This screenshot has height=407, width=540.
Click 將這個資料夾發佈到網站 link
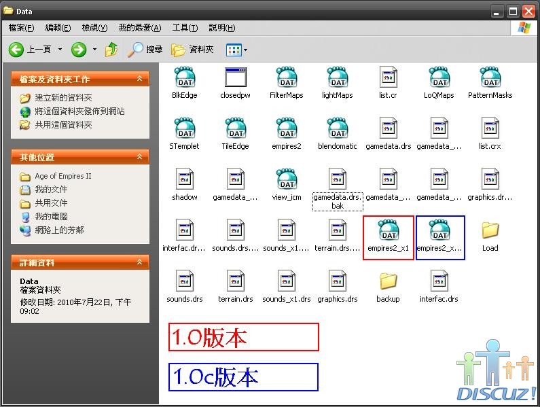pyautogui.click(x=79, y=111)
